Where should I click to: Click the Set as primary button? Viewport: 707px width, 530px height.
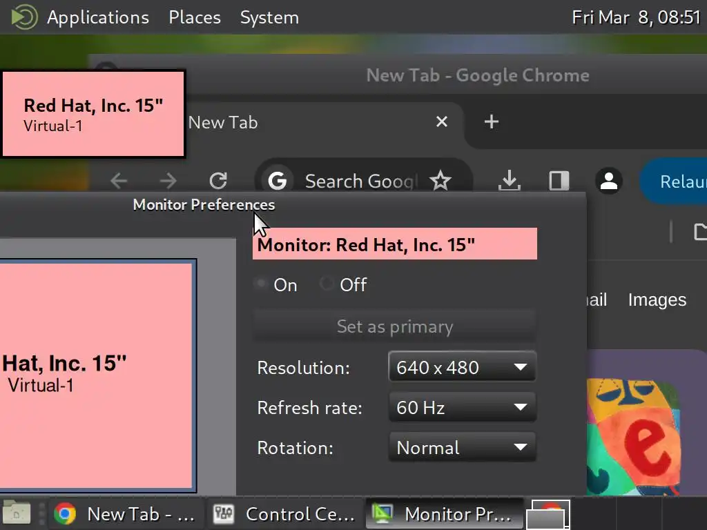tap(394, 326)
